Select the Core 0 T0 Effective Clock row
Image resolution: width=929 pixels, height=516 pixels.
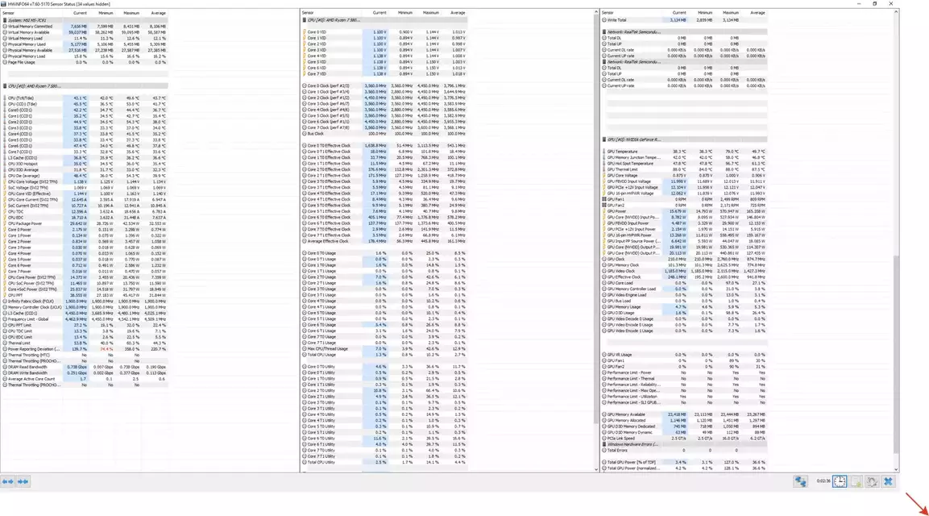pos(384,146)
